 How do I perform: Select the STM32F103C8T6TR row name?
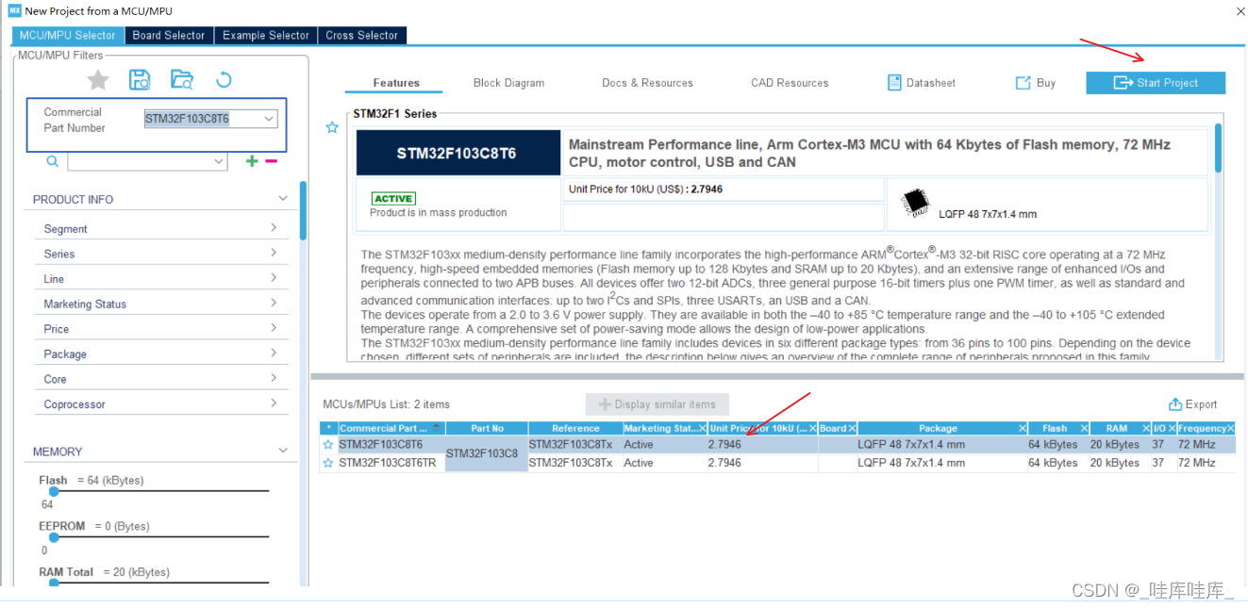coord(388,463)
